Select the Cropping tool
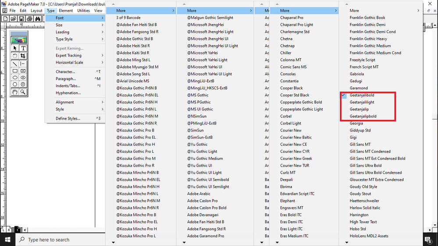Screen dimensions: 438x246 (23, 56)
